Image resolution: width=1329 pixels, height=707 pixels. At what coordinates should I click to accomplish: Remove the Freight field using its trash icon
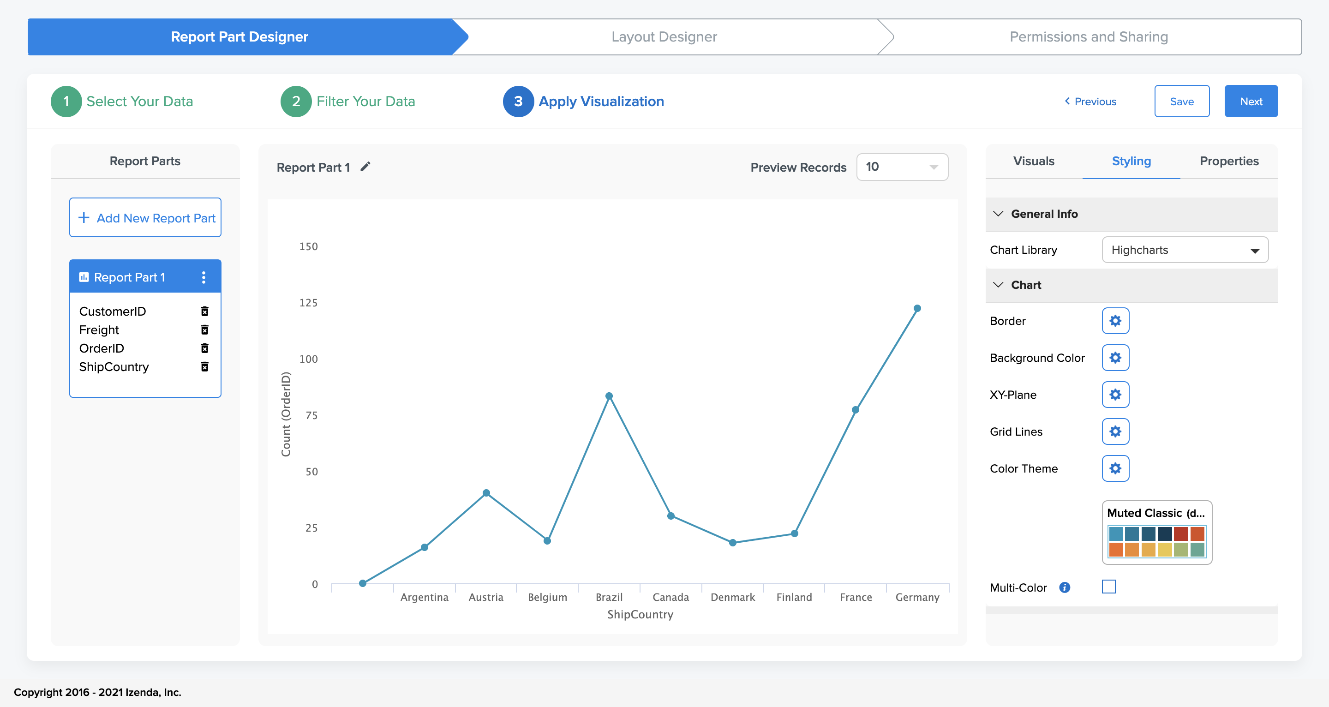click(x=204, y=330)
